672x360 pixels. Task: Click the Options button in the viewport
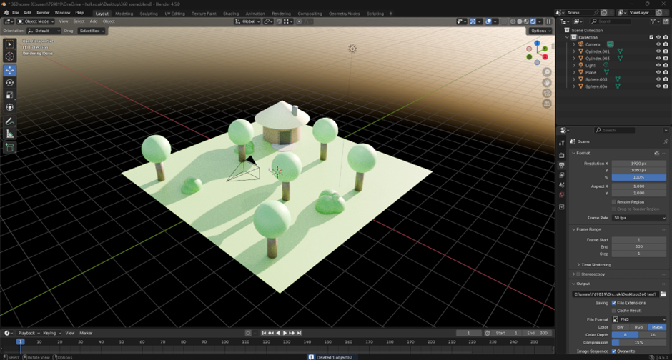tap(540, 31)
